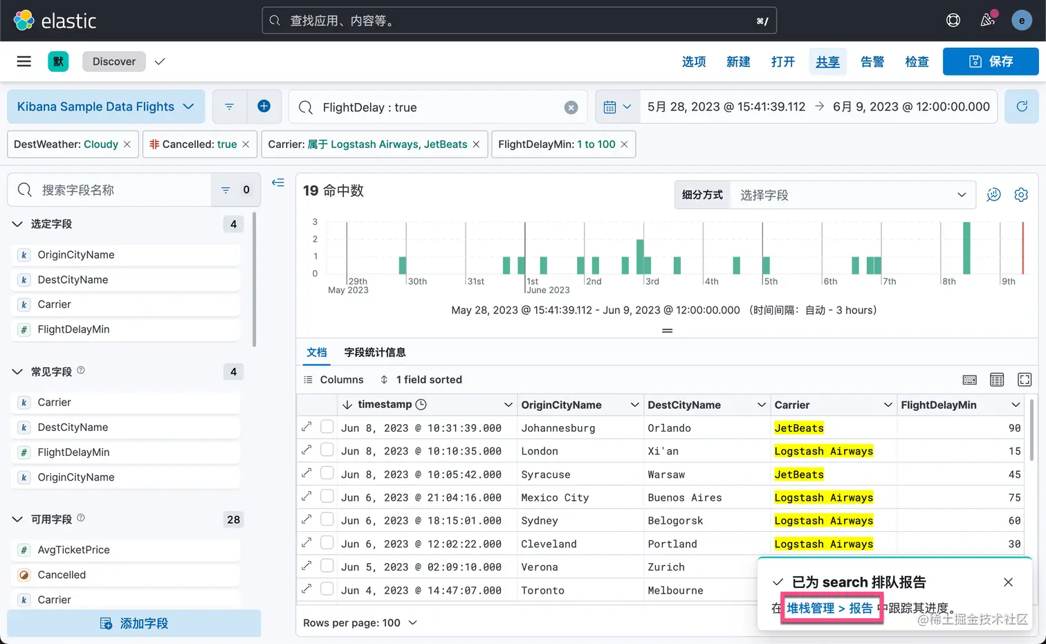Select the Mexico City row checkbox
This screenshot has width=1046, height=644.
327,496
